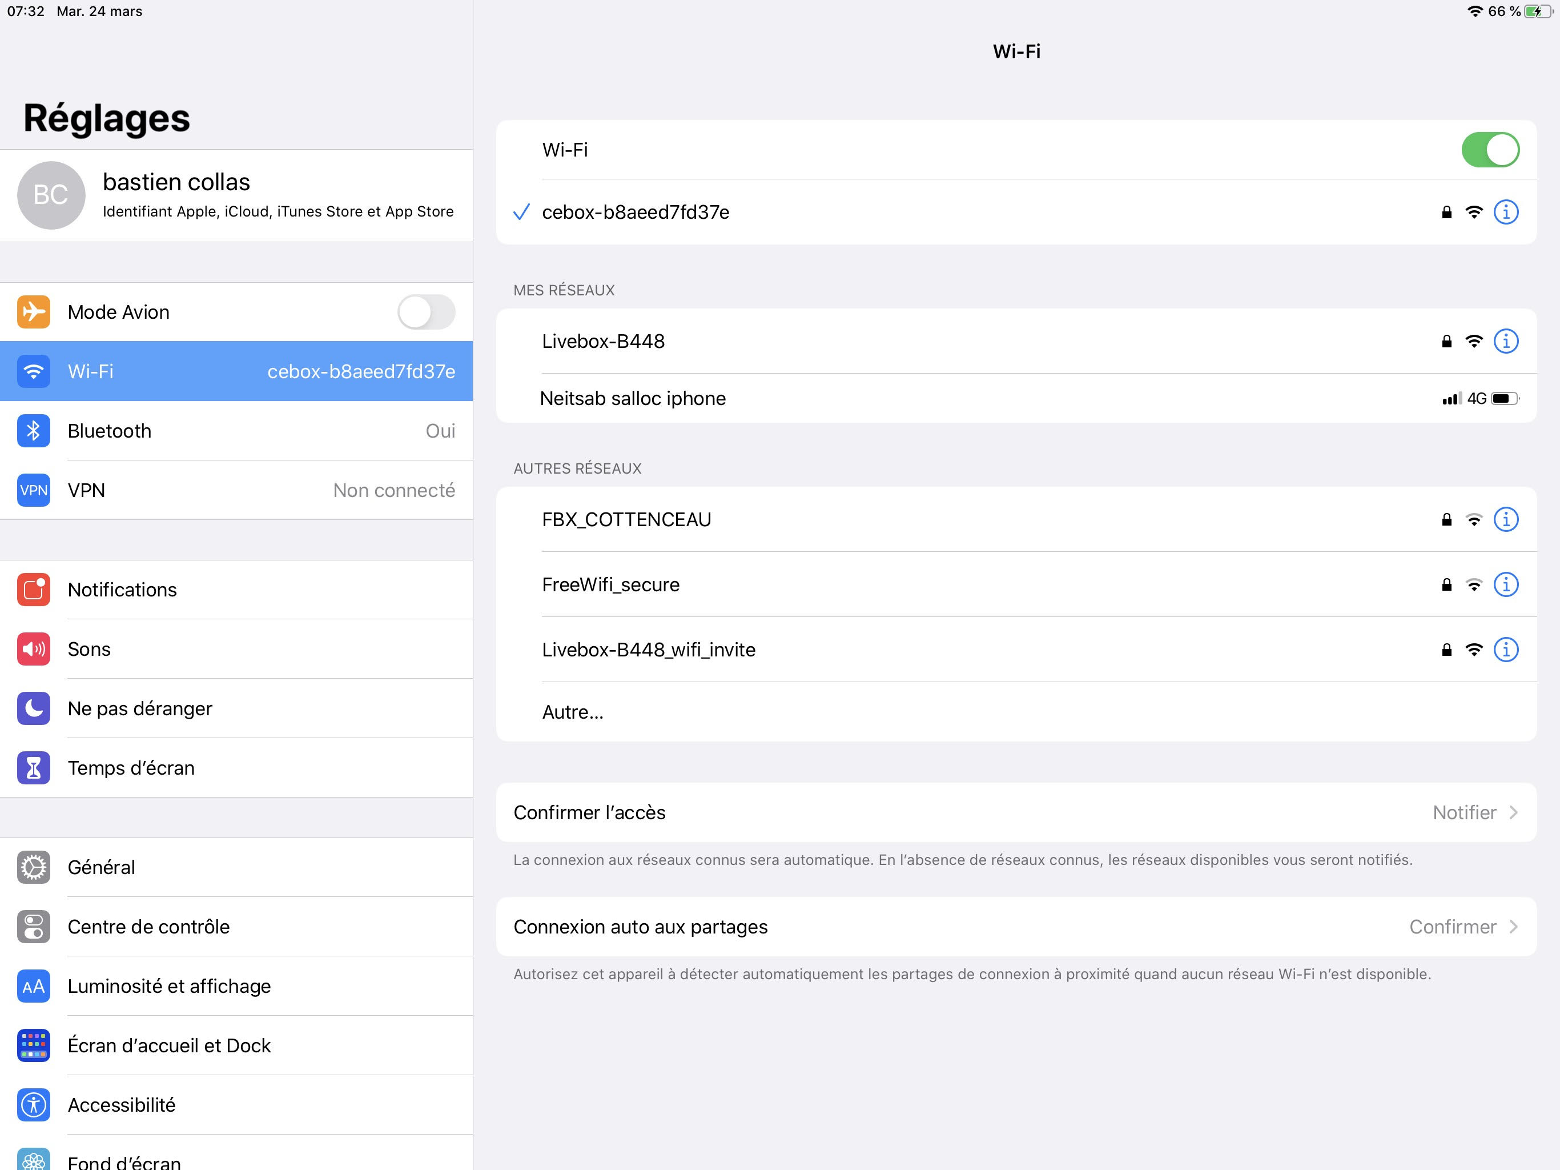
Task: Open info icon for FreeWifi_secure
Action: click(1505, 584)
